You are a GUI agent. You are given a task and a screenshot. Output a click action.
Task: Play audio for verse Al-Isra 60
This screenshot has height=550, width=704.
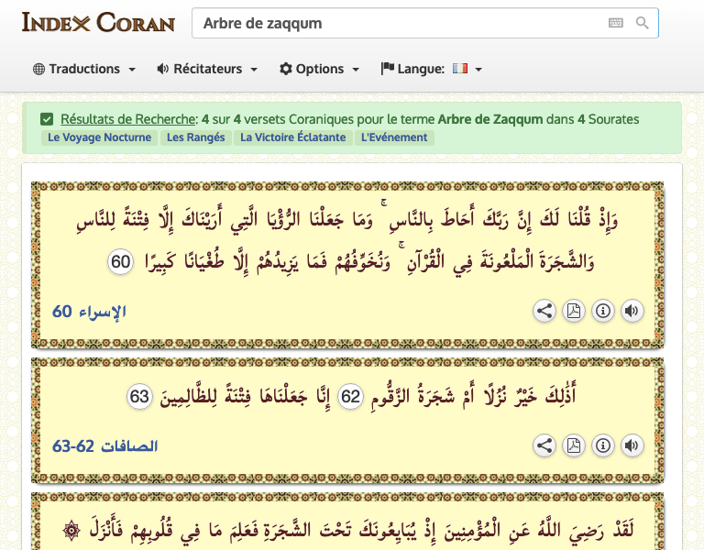click(632, 311)
